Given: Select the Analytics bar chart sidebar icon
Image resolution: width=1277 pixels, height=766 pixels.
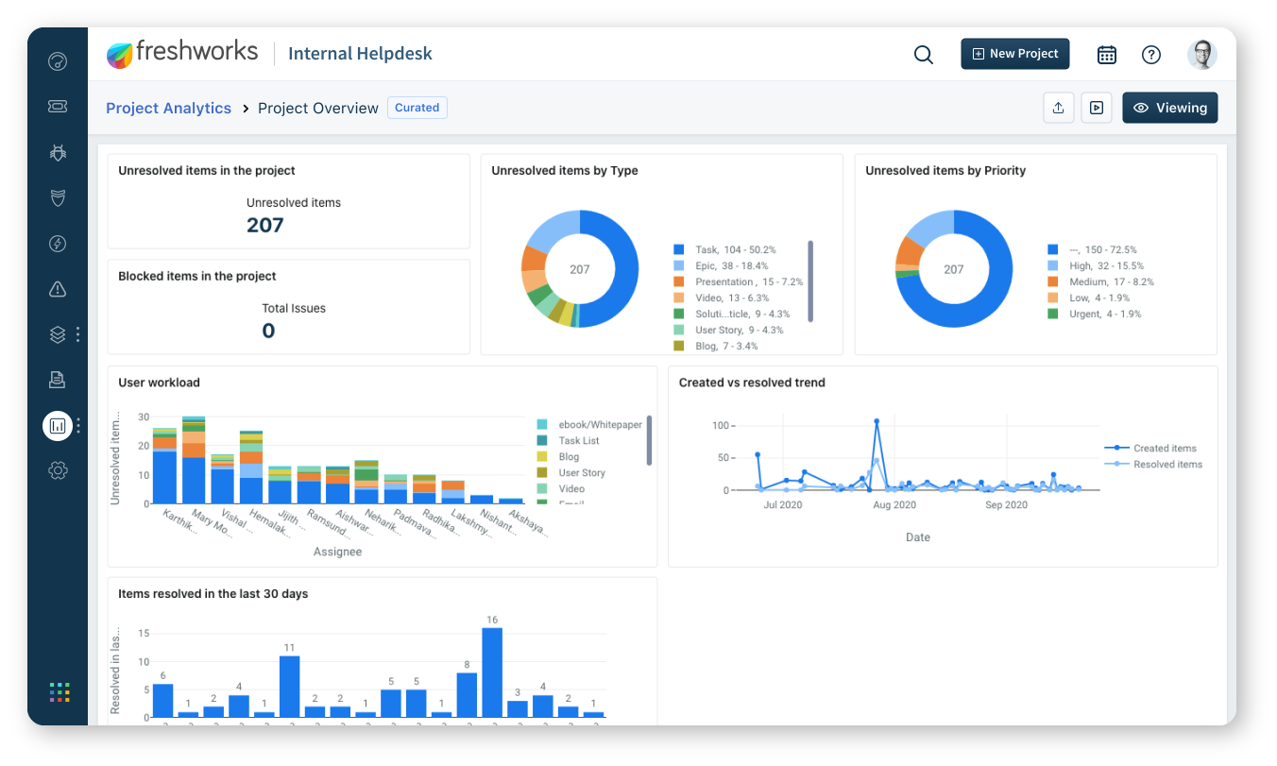Looking at the screenshot, I should coord(57,425).
